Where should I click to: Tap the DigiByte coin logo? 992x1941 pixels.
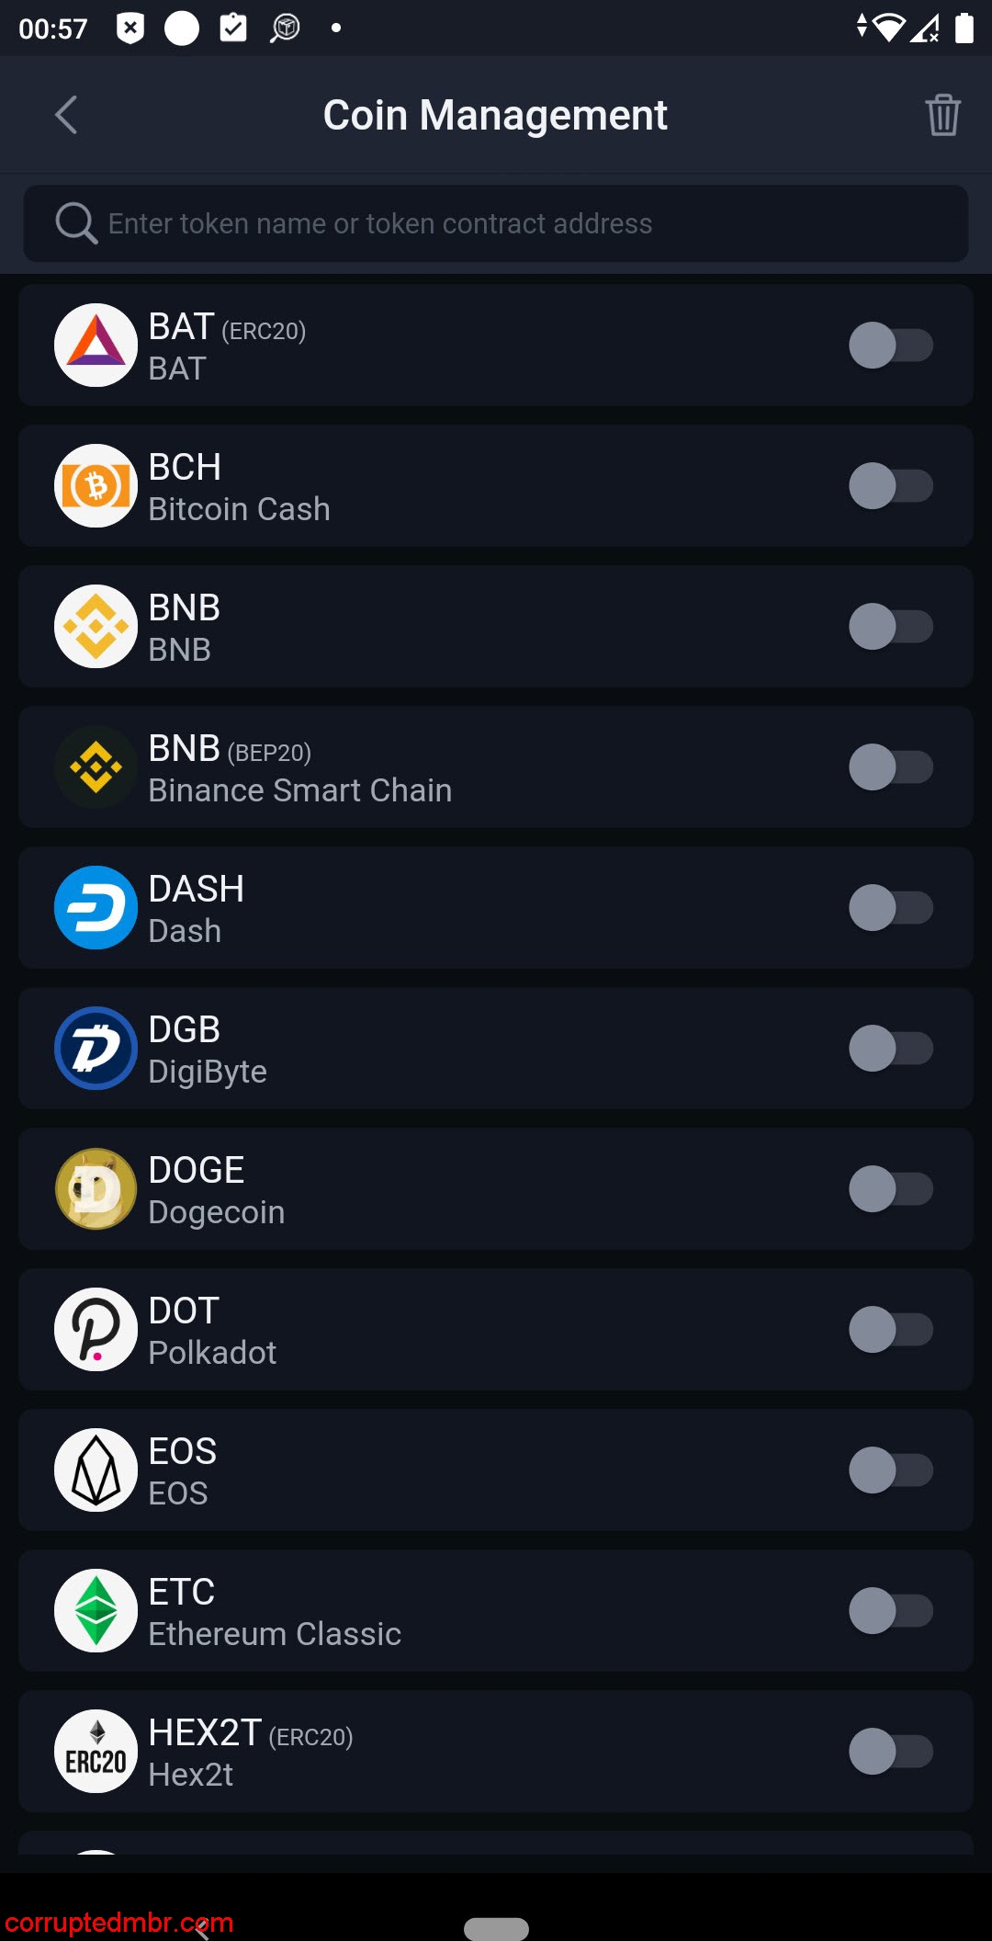tap(96, 1049)
